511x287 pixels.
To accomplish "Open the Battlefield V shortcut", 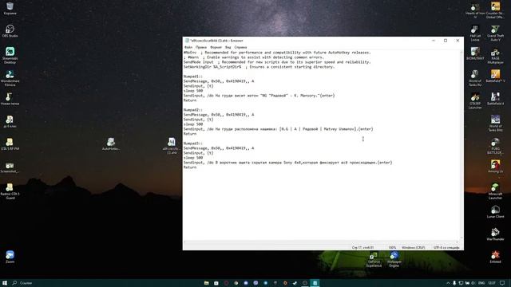I will [x=495, y=77].
